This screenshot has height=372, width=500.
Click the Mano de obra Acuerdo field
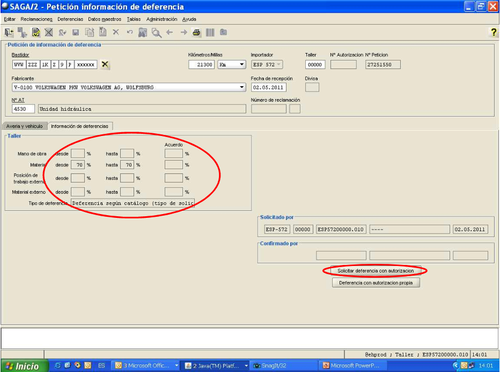pyautogui.click(x=174, y=154)
